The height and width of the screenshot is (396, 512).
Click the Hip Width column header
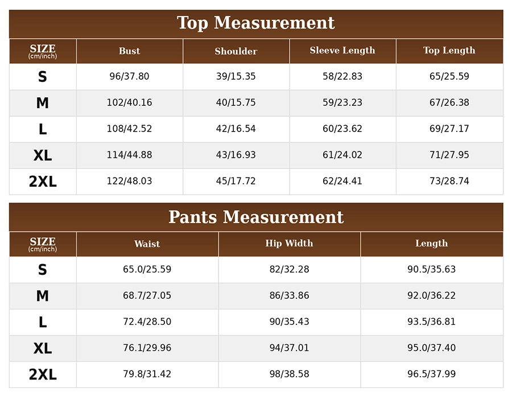click(290, 244)
